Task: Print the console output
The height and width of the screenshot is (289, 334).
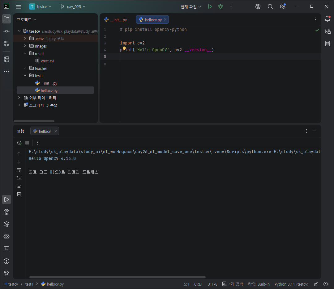Action: coord(19,186)
